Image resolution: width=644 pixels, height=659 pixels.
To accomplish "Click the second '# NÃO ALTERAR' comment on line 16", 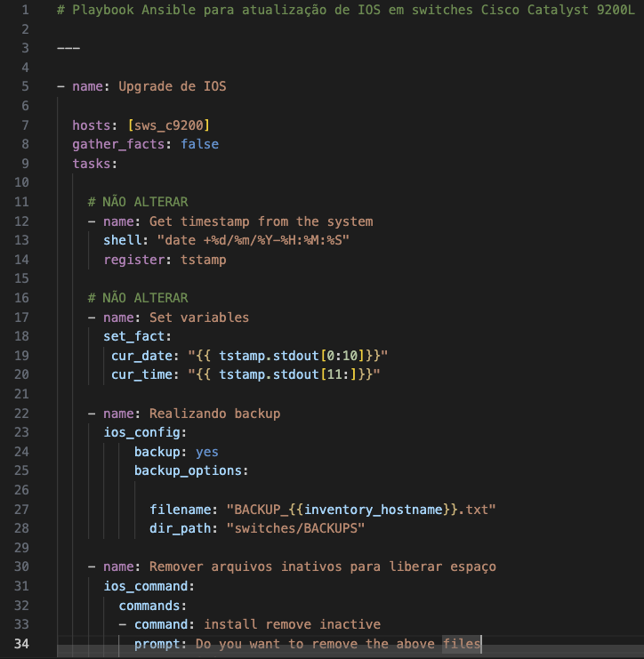I will point(138,298).
